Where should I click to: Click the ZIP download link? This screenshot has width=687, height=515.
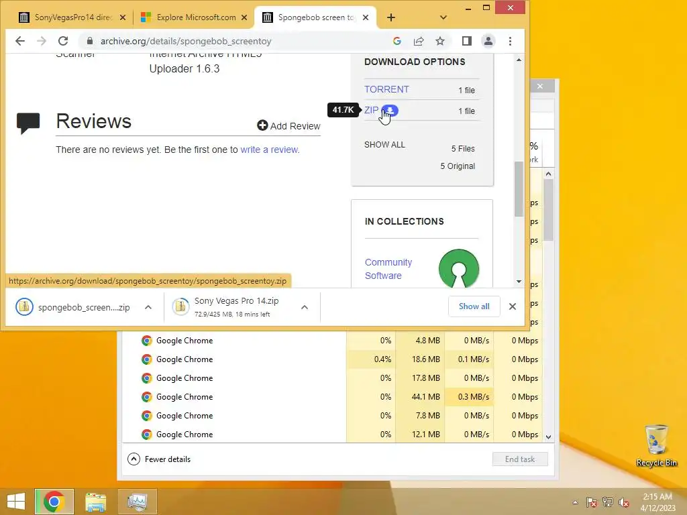pos(371,110)
